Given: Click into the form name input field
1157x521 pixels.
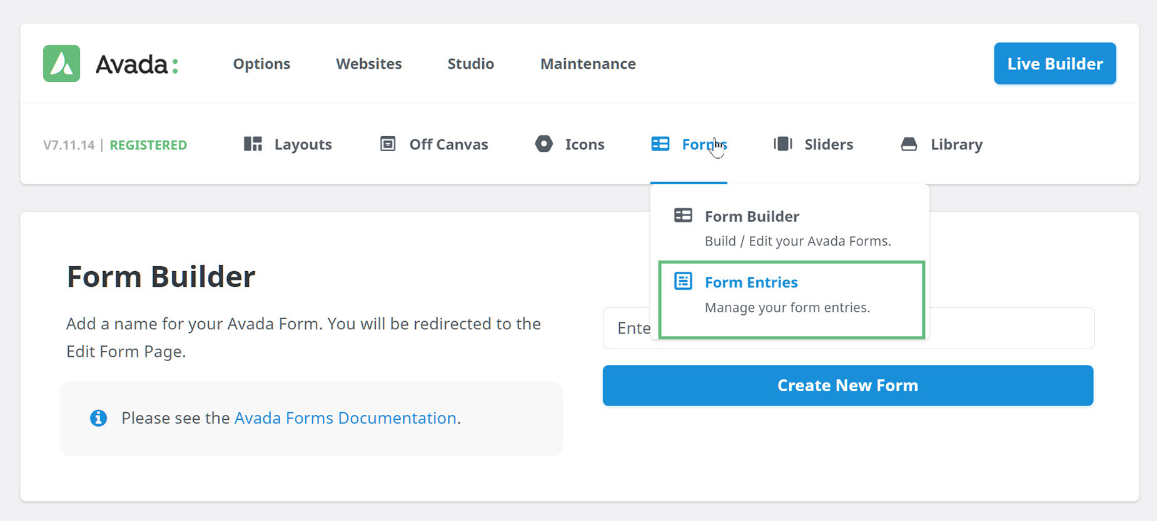Looking at the screenshot, I should (849, 328).
